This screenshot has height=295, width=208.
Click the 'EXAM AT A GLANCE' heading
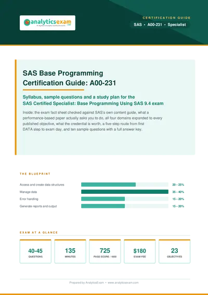(38, 232)
